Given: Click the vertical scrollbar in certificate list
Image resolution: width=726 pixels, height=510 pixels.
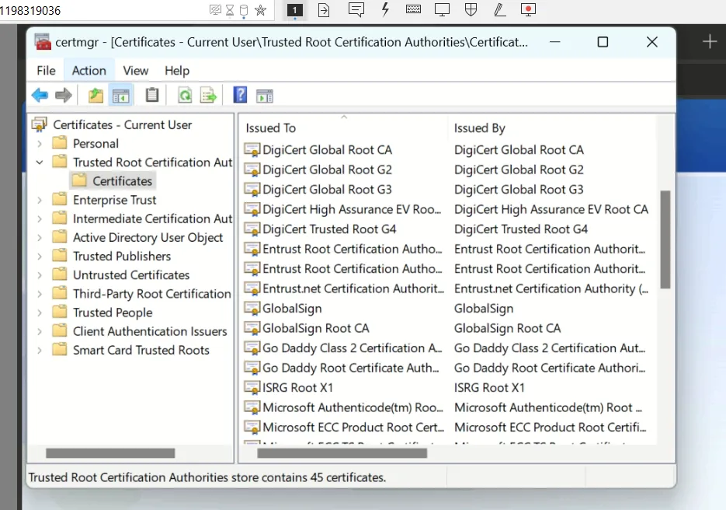Looking at the screenshot, I should [x=665, y=239].
